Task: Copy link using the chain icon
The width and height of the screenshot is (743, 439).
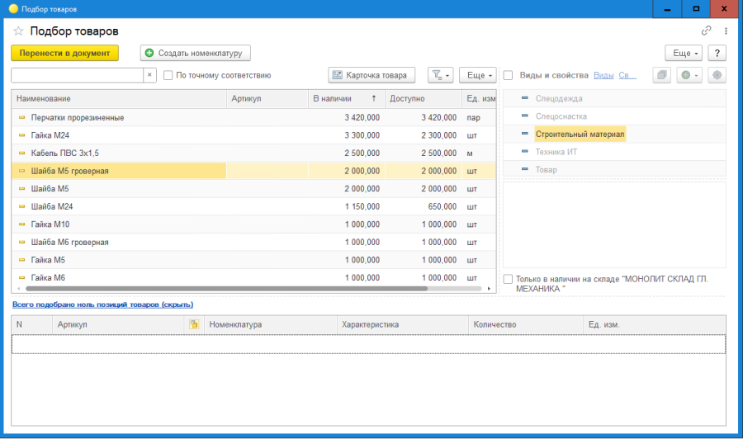Action: pyautogui.click(x=707, y=31)
